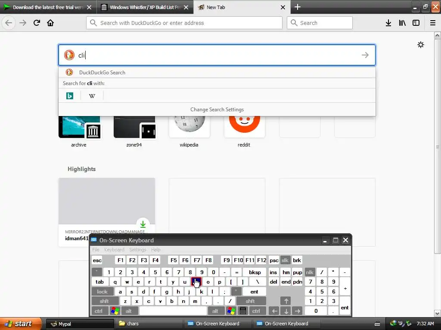Click the on-screen keyboard space bar
This screenshot has height=330, width=441.
(173, 311)
